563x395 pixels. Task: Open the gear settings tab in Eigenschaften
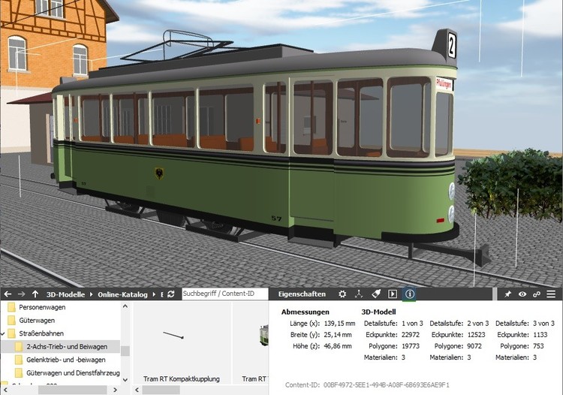click(342, 294)
